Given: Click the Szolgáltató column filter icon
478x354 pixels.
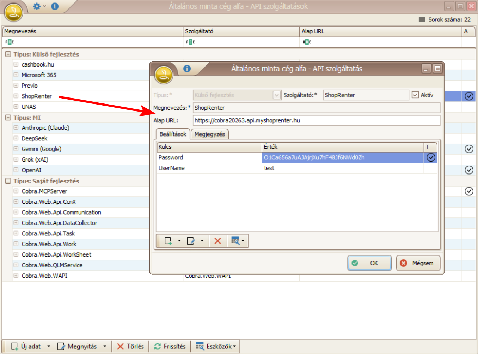Looking at the screenshot, I should pos(190,42).
